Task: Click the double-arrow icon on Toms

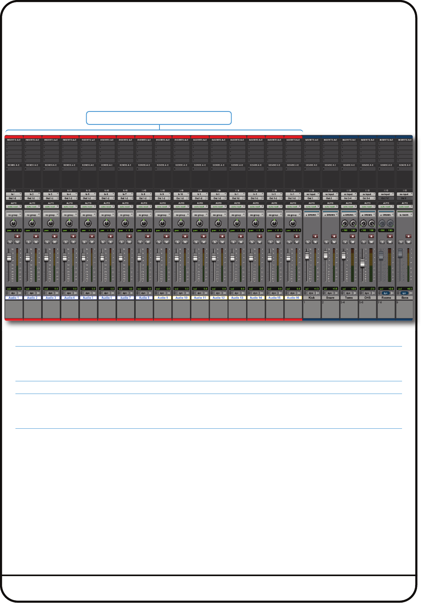Action: tap(355, 293)
